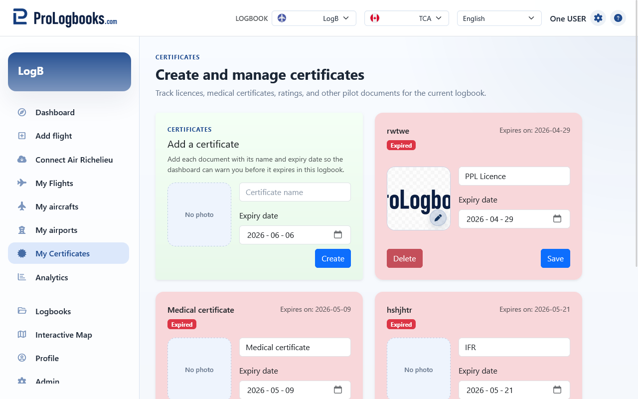Open calendar picker in Add a certificate form
The width and height of the screenshot is (638, 399).
(337, 235)
